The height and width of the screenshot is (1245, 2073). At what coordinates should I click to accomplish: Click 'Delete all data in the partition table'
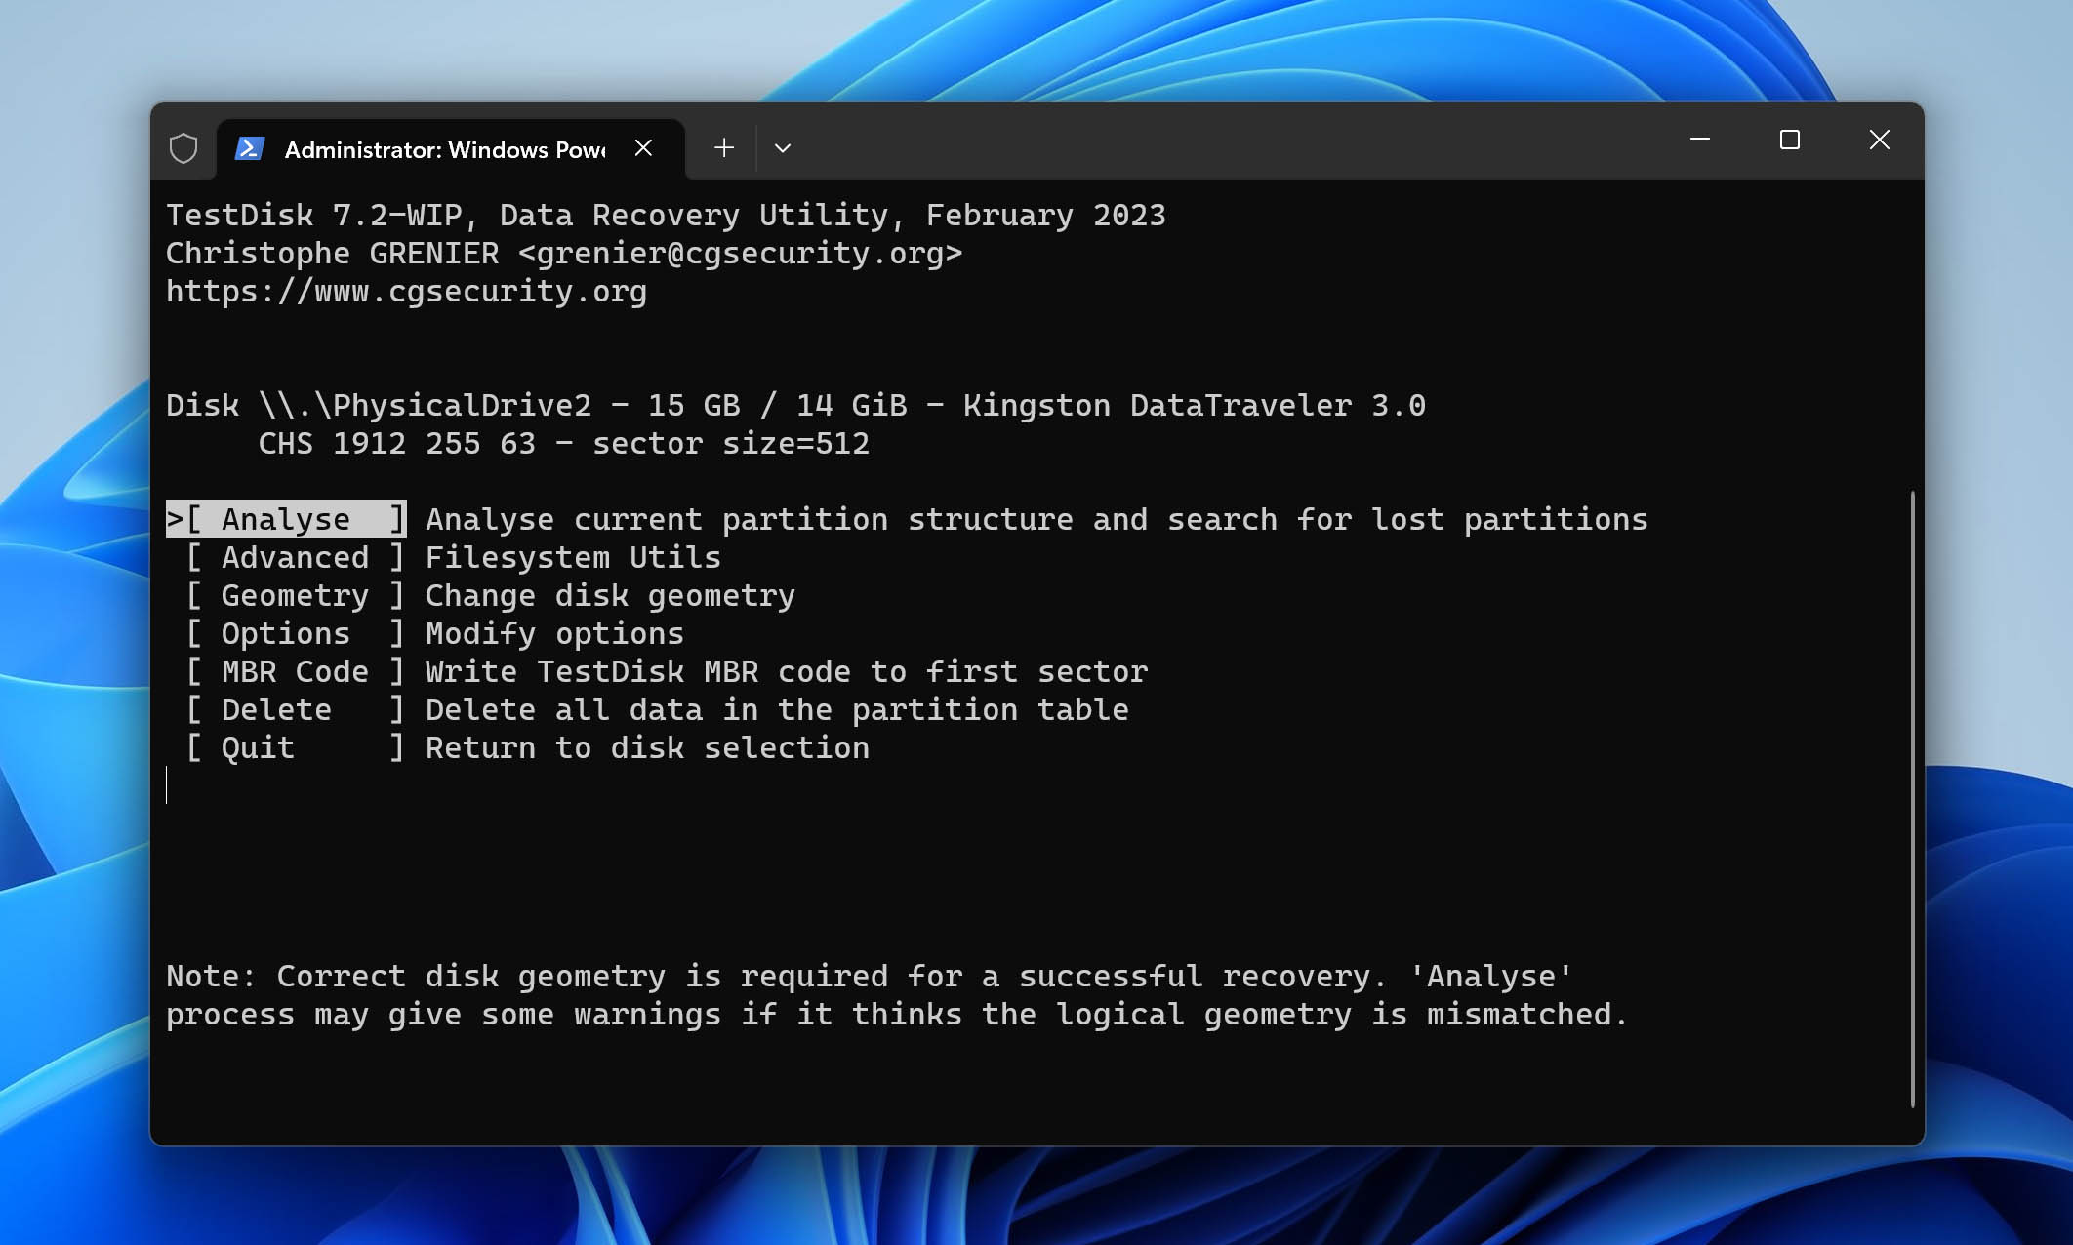(777, 709)
